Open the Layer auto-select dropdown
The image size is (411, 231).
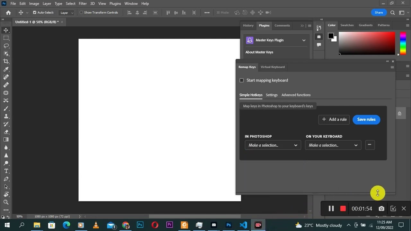[67, 13]
